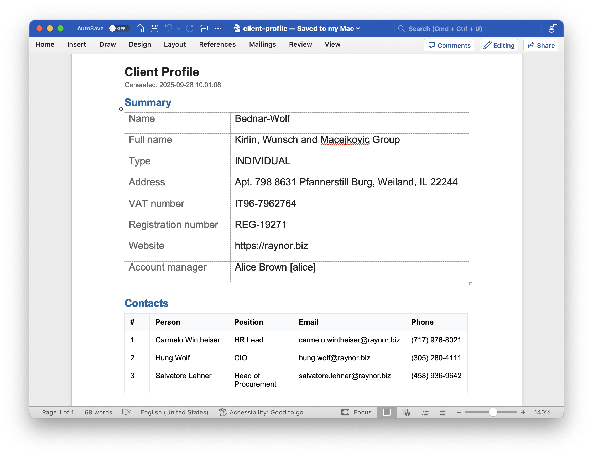Click the Redo icon
593x457 pixels.
tap(190, 28)
